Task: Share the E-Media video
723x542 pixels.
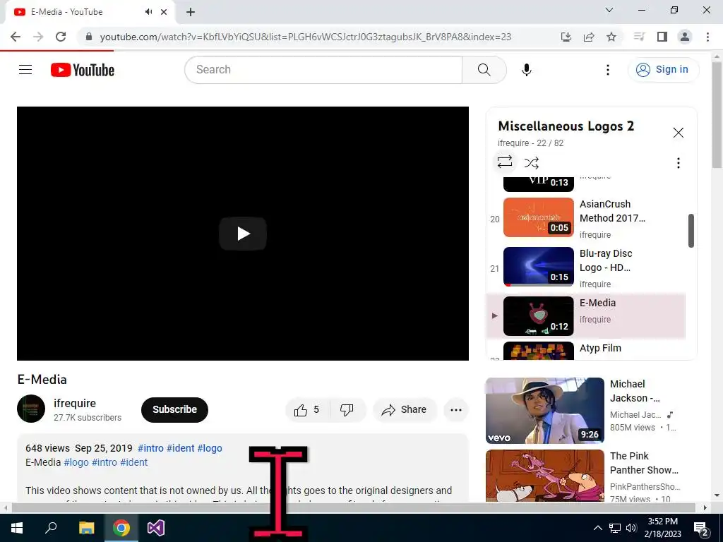Action: point(405,410)
